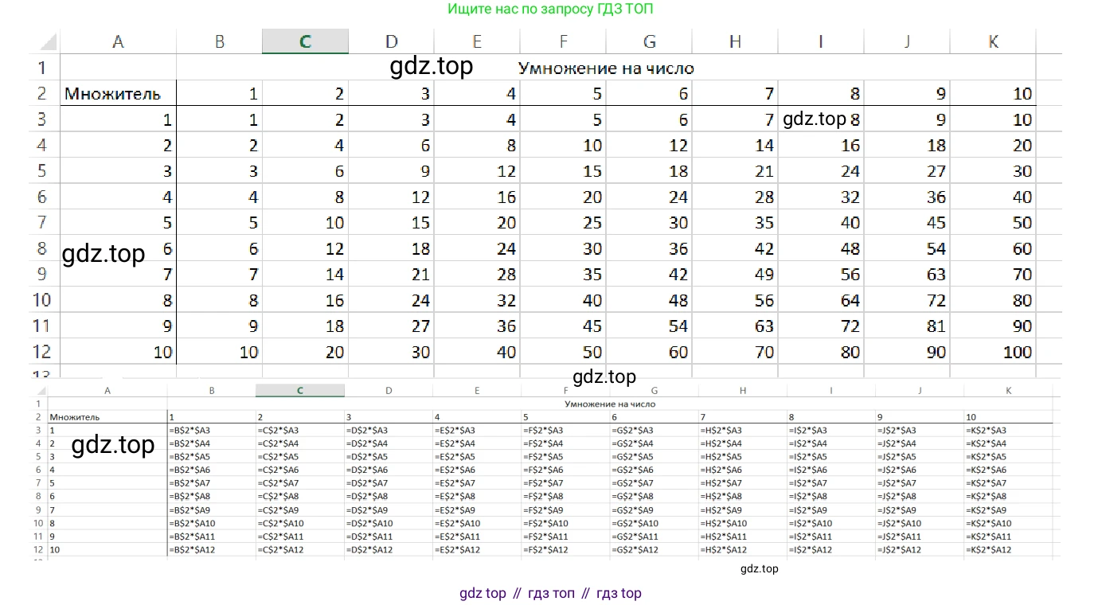Screen dimensions: 1102x605
Task: Select the formula cell =D$2*$A11
Action: tap(389, 537)
